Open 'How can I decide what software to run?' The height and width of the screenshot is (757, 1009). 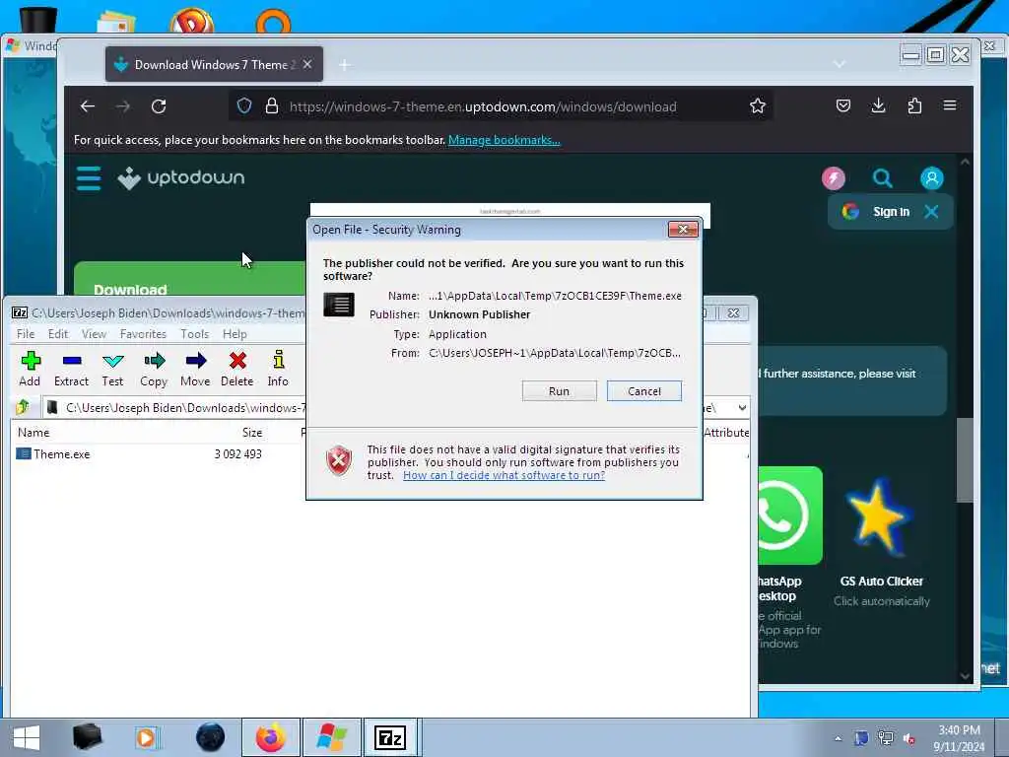click(x=504, y=475)
